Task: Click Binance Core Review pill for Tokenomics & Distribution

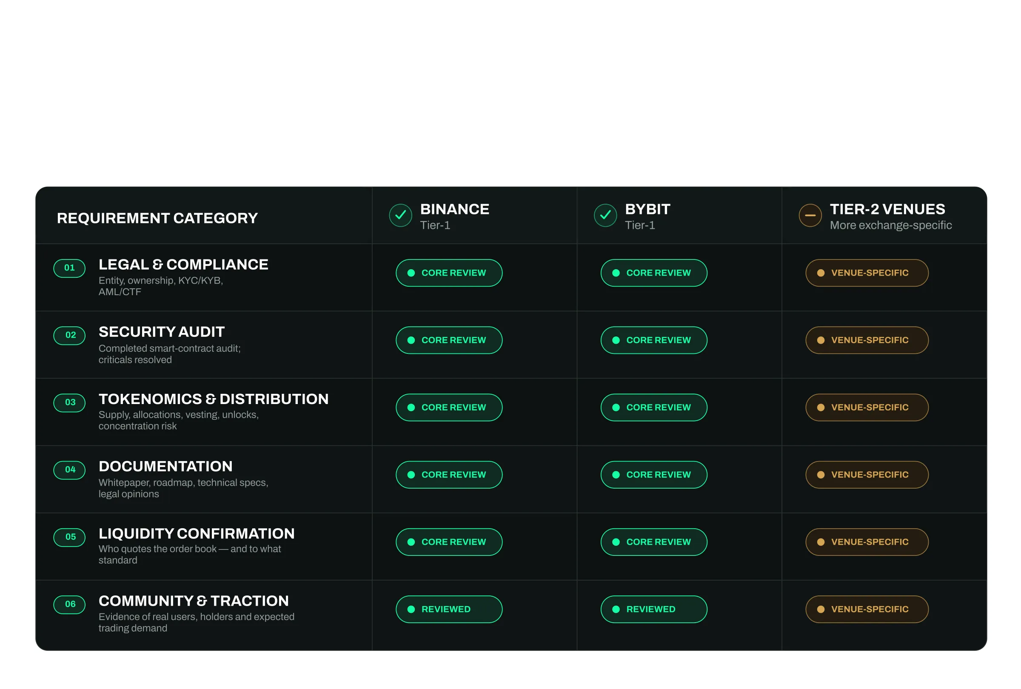Action: click(448, 407)
